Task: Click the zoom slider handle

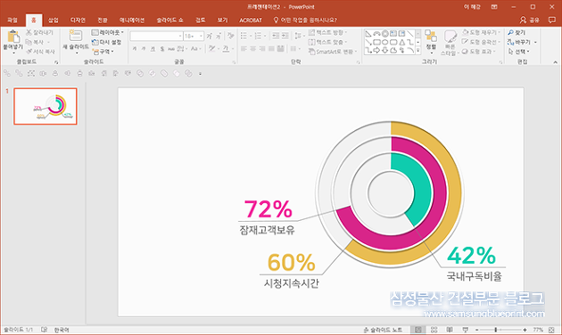Action: [x=496, y=330]
